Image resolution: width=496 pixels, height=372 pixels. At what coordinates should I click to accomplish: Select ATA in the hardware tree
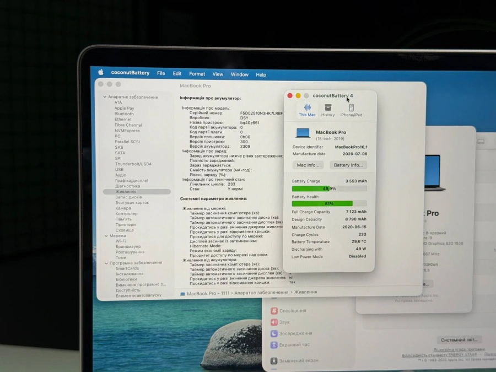(118, 103)
